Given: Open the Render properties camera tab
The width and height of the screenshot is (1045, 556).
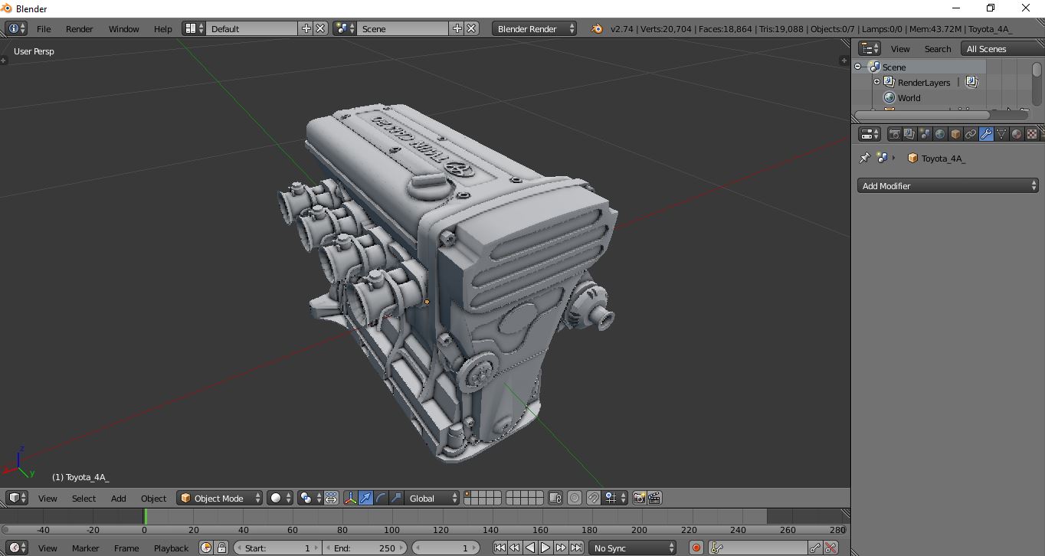Looking at the screenshot, I should tap(894, 134).
